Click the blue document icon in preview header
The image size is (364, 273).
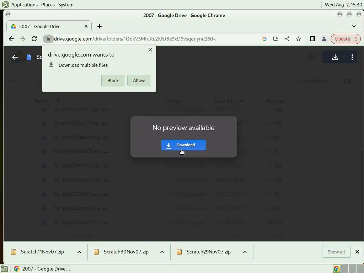[x=29, y=57]
